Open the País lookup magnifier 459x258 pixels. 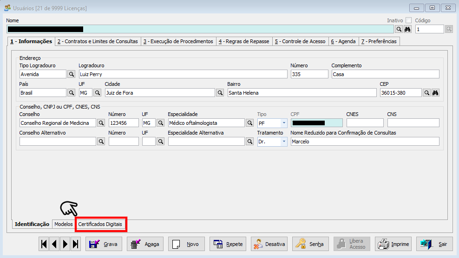(x=72, y=93)
